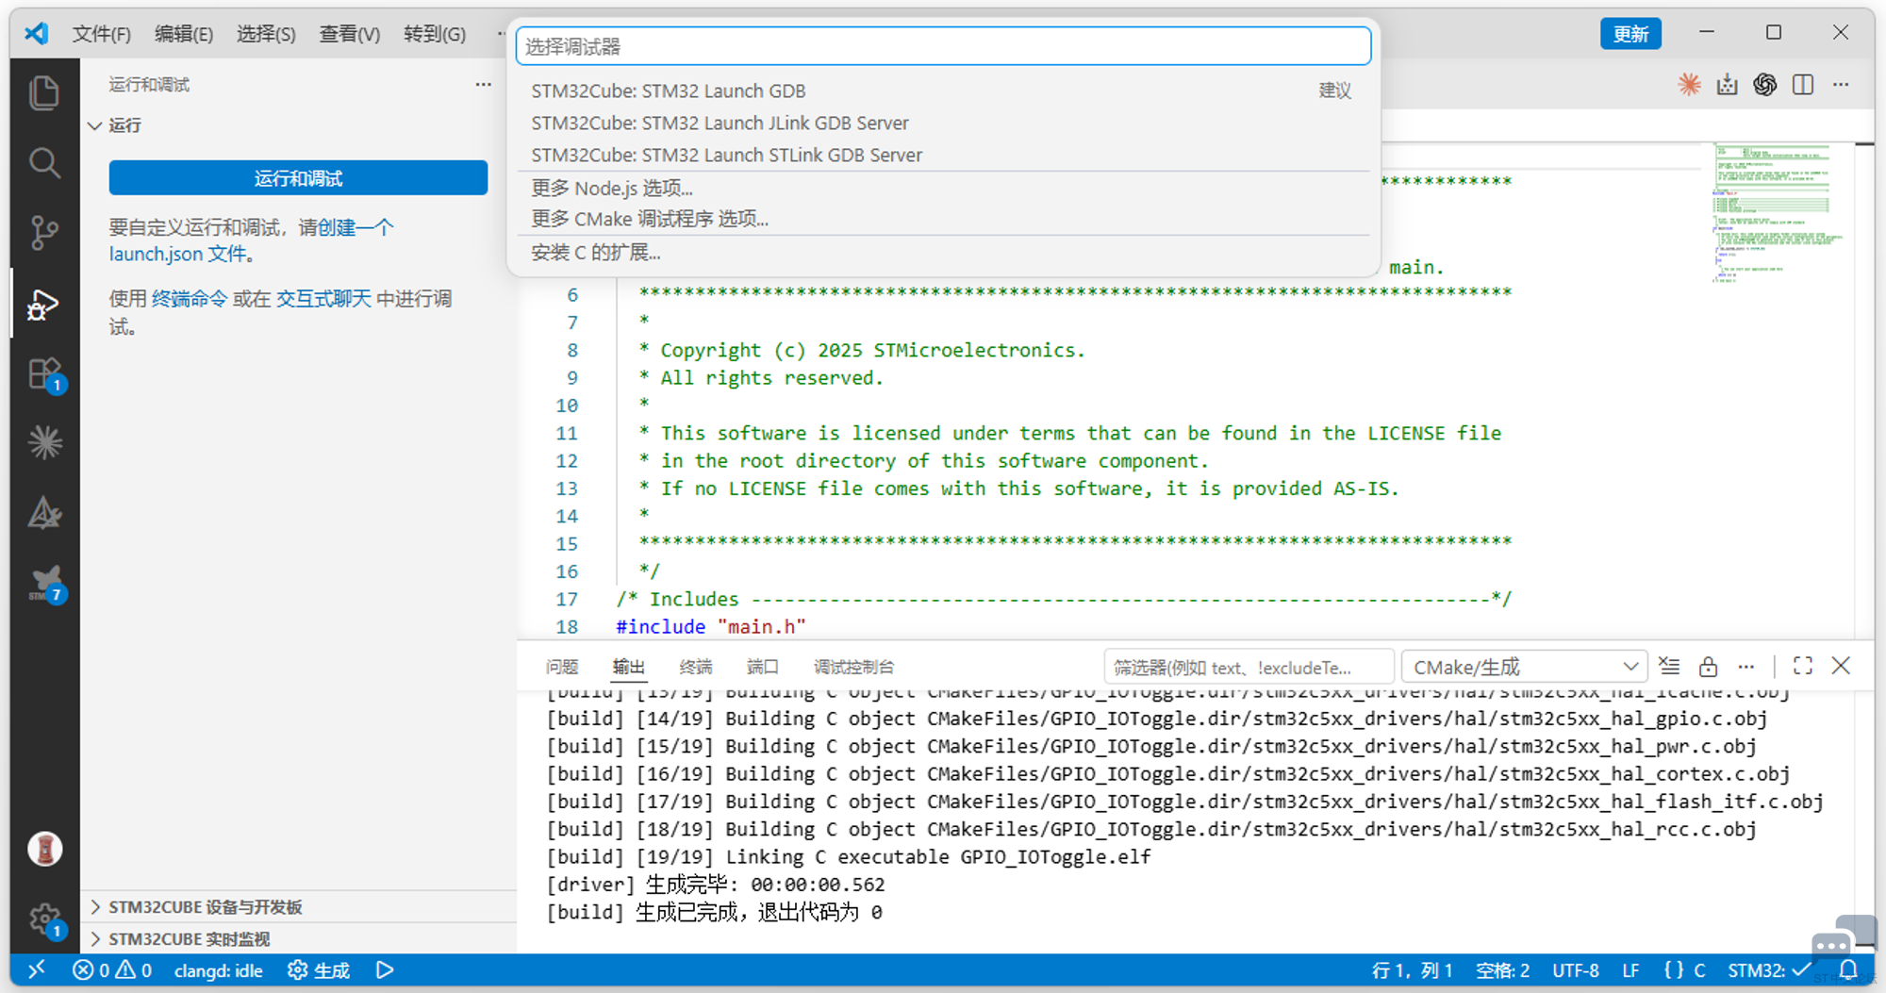Click the blue 运行和调试 button
Viewport: 1886px width, 993px height.
[298, 178]
